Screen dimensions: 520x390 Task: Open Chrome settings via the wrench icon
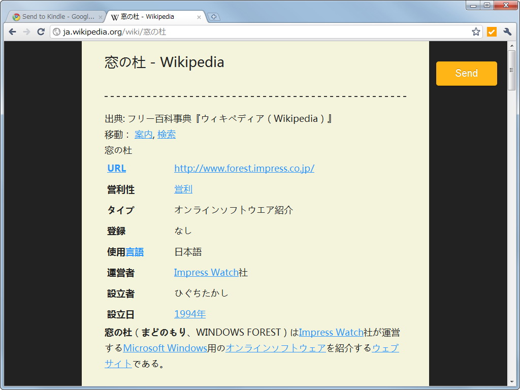tap(507, 31)
